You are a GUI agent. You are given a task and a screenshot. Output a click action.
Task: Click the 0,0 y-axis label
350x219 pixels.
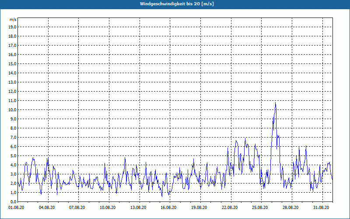(13, 202)
